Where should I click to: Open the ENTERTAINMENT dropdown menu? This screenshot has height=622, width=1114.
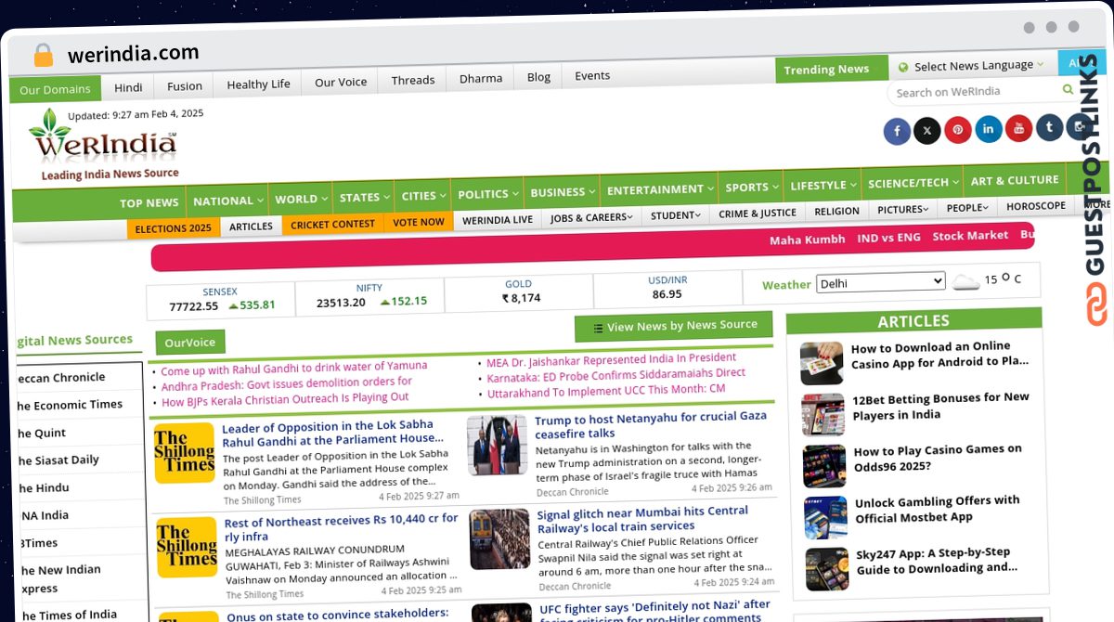(x=659, y=189)
